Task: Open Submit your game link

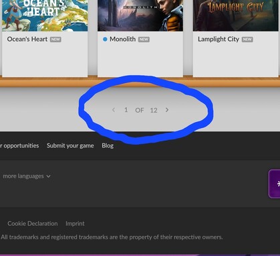Action: click(x=70, y=145)
